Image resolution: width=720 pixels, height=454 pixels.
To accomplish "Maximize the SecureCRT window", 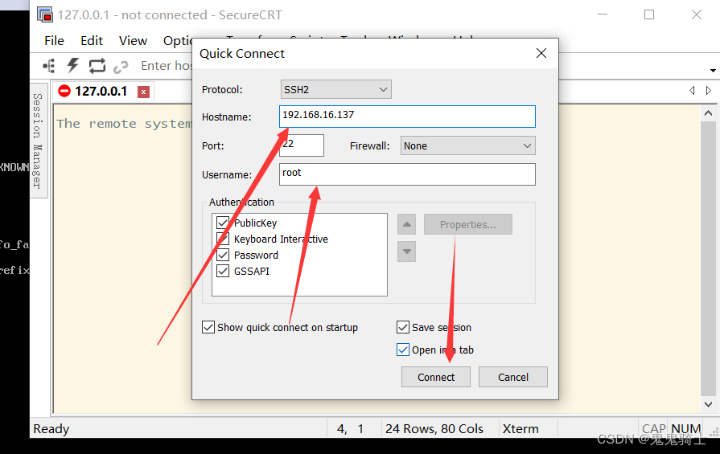I will 649,14.
